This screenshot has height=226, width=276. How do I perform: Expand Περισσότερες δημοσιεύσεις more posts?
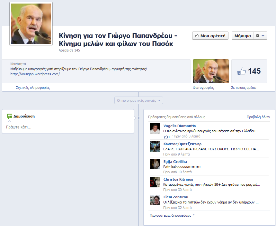point(172,215)
